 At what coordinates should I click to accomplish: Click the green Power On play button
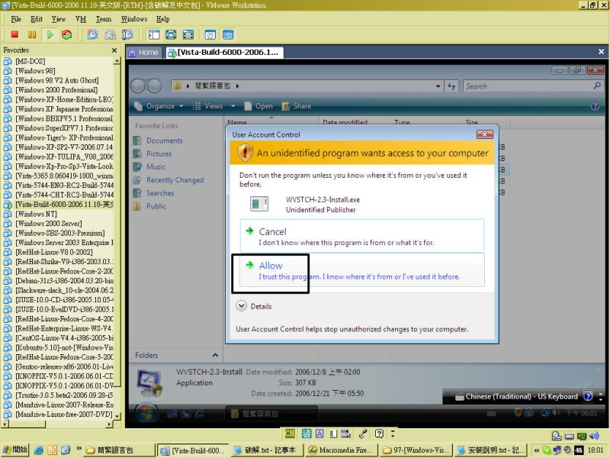point(50,34)
